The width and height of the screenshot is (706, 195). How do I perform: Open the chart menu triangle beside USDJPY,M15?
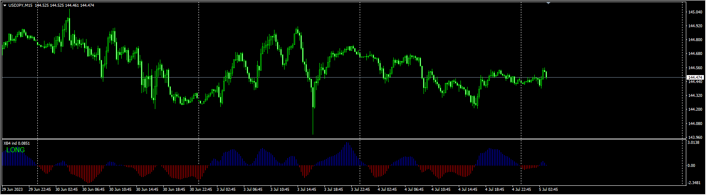pos(5,5)
